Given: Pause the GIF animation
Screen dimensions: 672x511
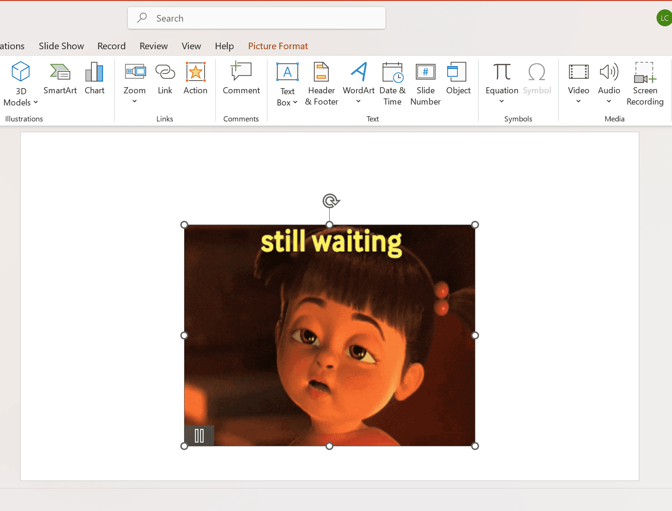Looking at the screenshot, I should point(199,436).
